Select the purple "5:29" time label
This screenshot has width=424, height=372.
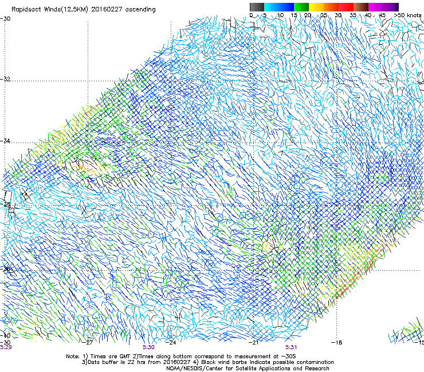coord(6,347)
